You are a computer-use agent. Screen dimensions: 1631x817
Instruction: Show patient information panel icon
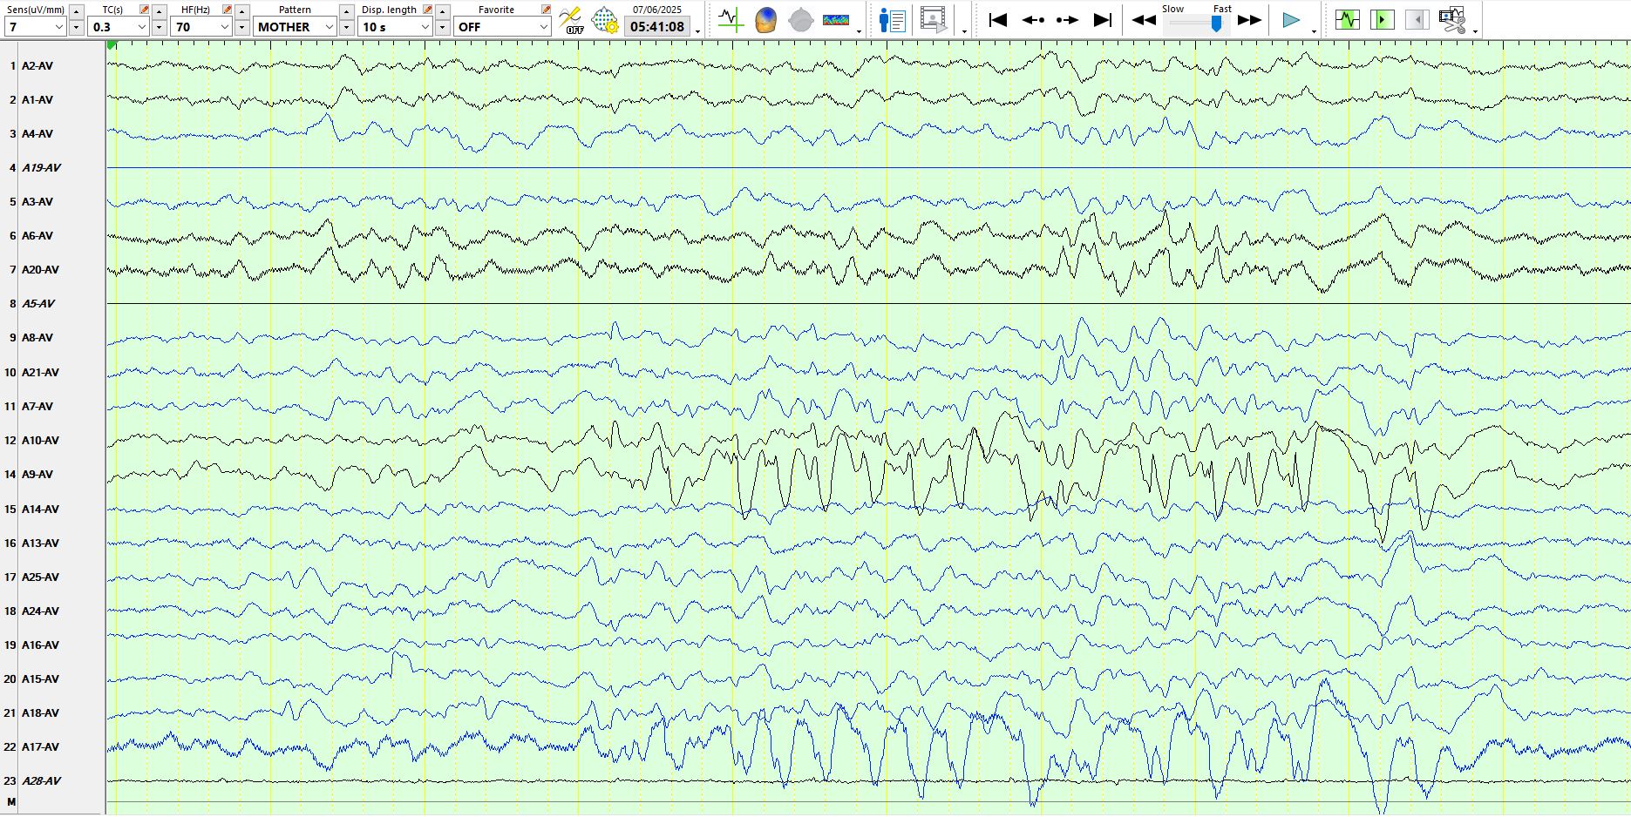pyautogui.click(x=893, y=19)
